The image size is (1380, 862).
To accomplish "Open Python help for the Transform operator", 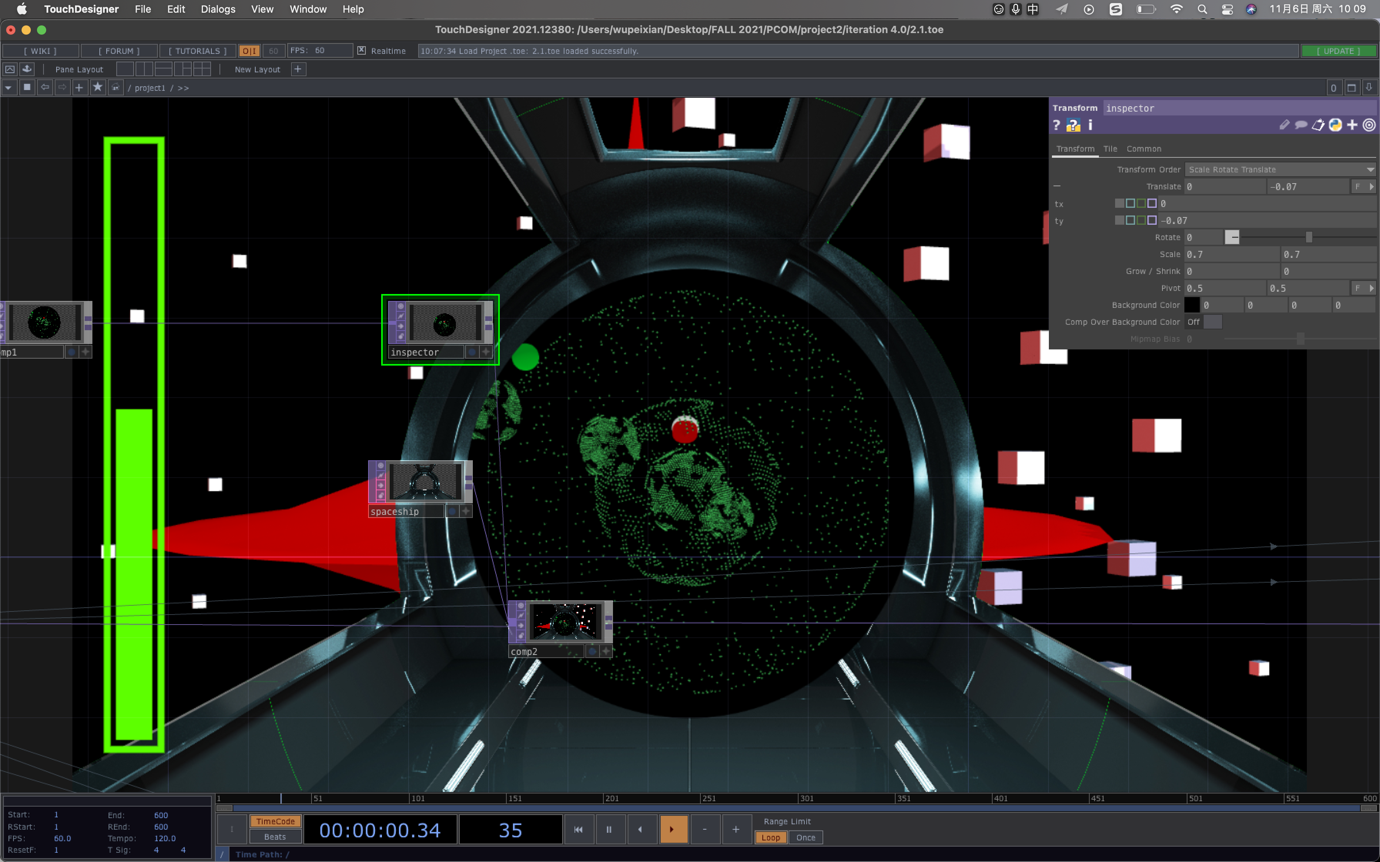I will [x=1073, y=125].
